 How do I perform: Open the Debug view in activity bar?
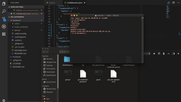tap(4, 26)
